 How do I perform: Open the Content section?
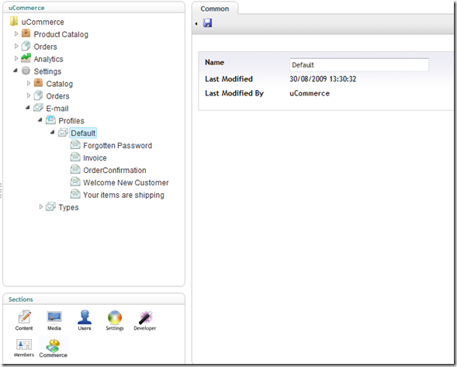[x=24, y=320]
